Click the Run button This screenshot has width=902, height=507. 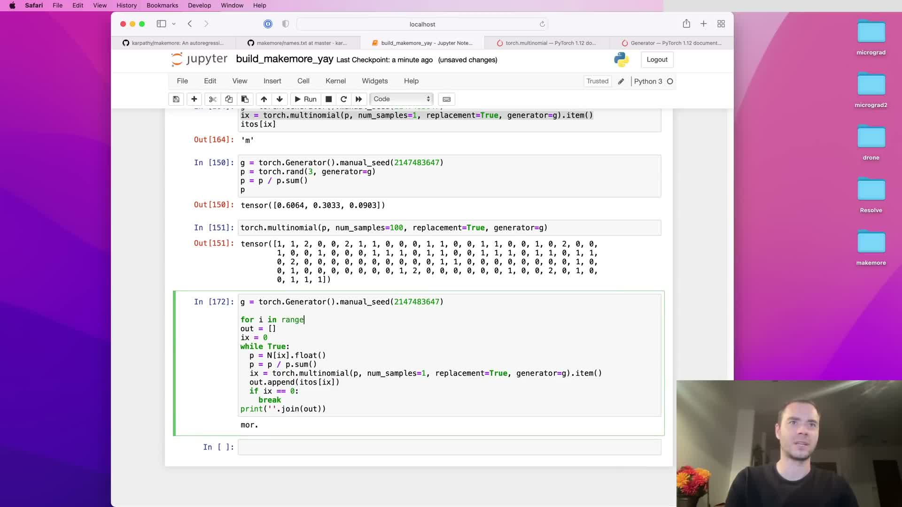pos(305,99)
